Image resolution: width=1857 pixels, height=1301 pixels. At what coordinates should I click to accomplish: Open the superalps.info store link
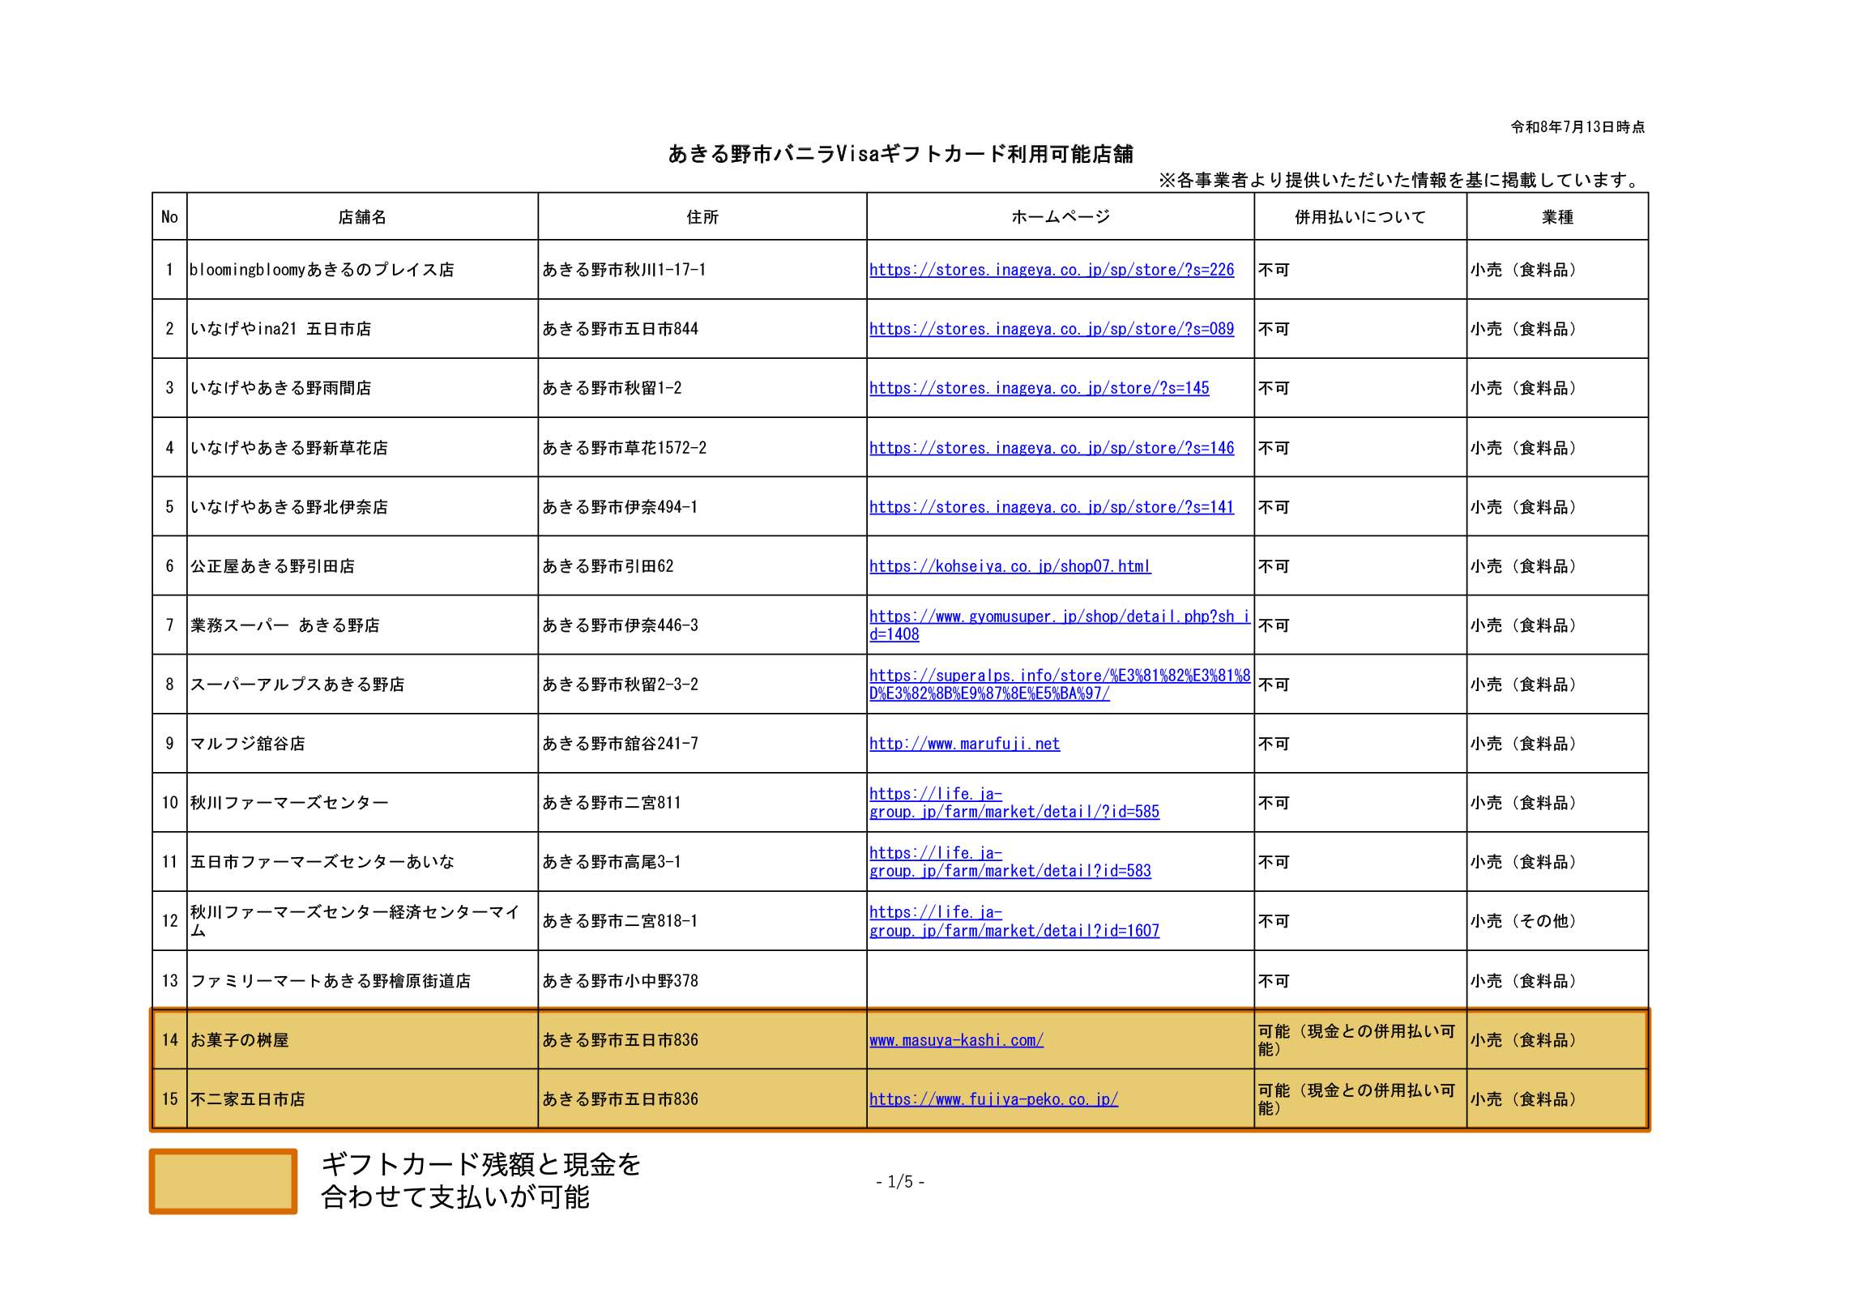(x=1060, y=685)
